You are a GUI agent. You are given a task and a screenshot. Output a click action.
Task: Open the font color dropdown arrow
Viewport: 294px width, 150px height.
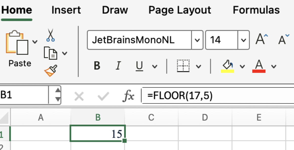tap(274, 66)
